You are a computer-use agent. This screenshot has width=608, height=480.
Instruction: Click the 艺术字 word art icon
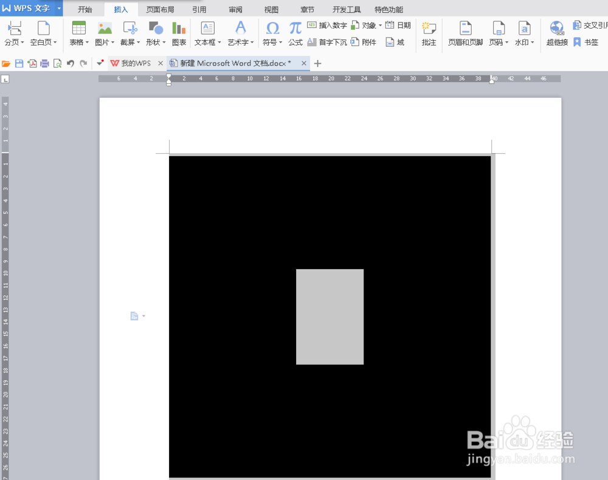click(x=240, y=29)
